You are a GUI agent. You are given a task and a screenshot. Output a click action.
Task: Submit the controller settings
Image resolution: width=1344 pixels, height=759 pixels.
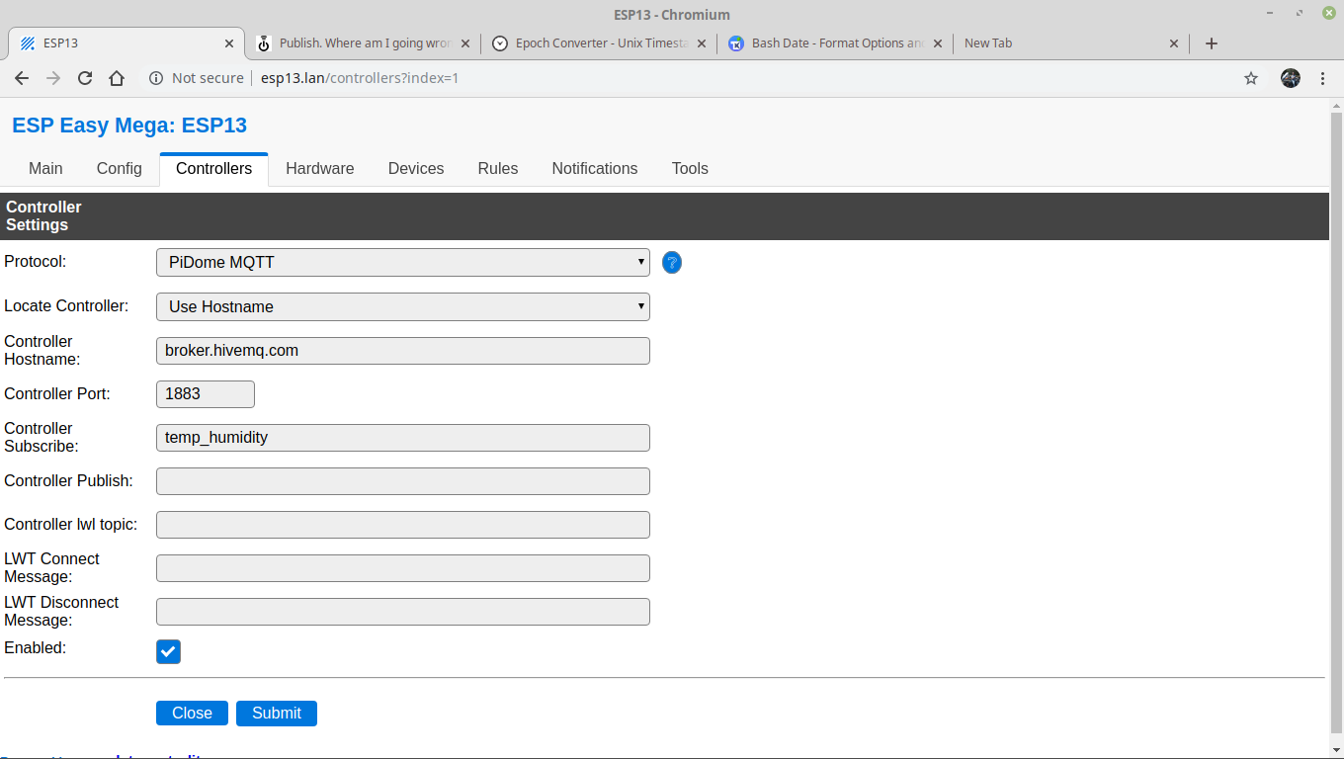277,714
